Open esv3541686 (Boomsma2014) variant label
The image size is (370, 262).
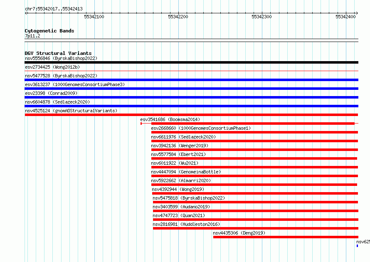[x=170, y=119]
